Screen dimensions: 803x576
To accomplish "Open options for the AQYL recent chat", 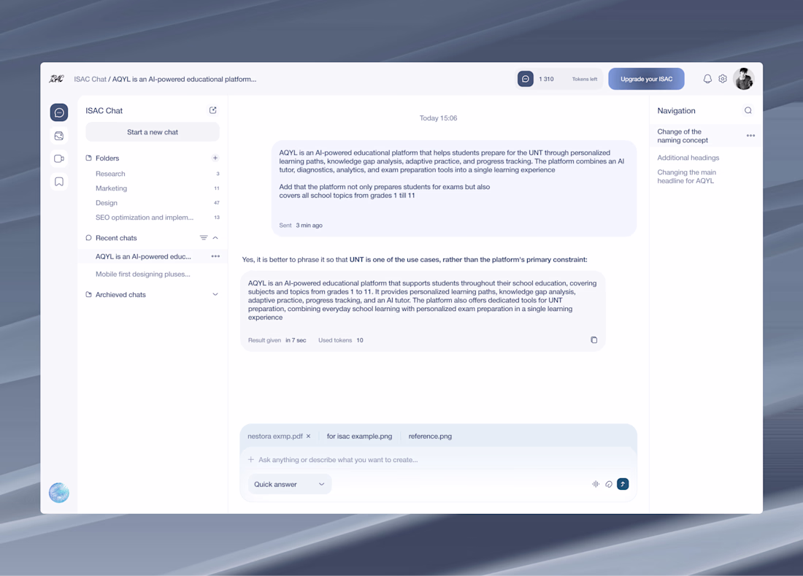I will (x=215, y=256).
